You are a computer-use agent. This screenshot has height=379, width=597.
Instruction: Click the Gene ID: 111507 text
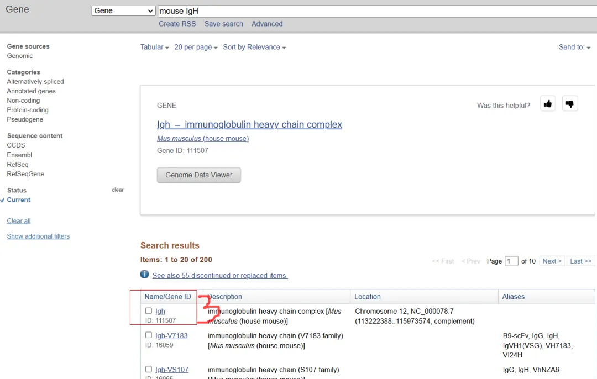click(x=182, y=151)
